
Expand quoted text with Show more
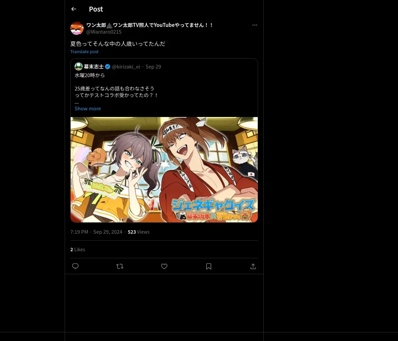pyautogui.click(x=88, y=108)
